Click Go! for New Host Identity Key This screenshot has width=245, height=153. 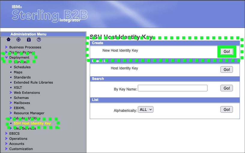[227, 51]
